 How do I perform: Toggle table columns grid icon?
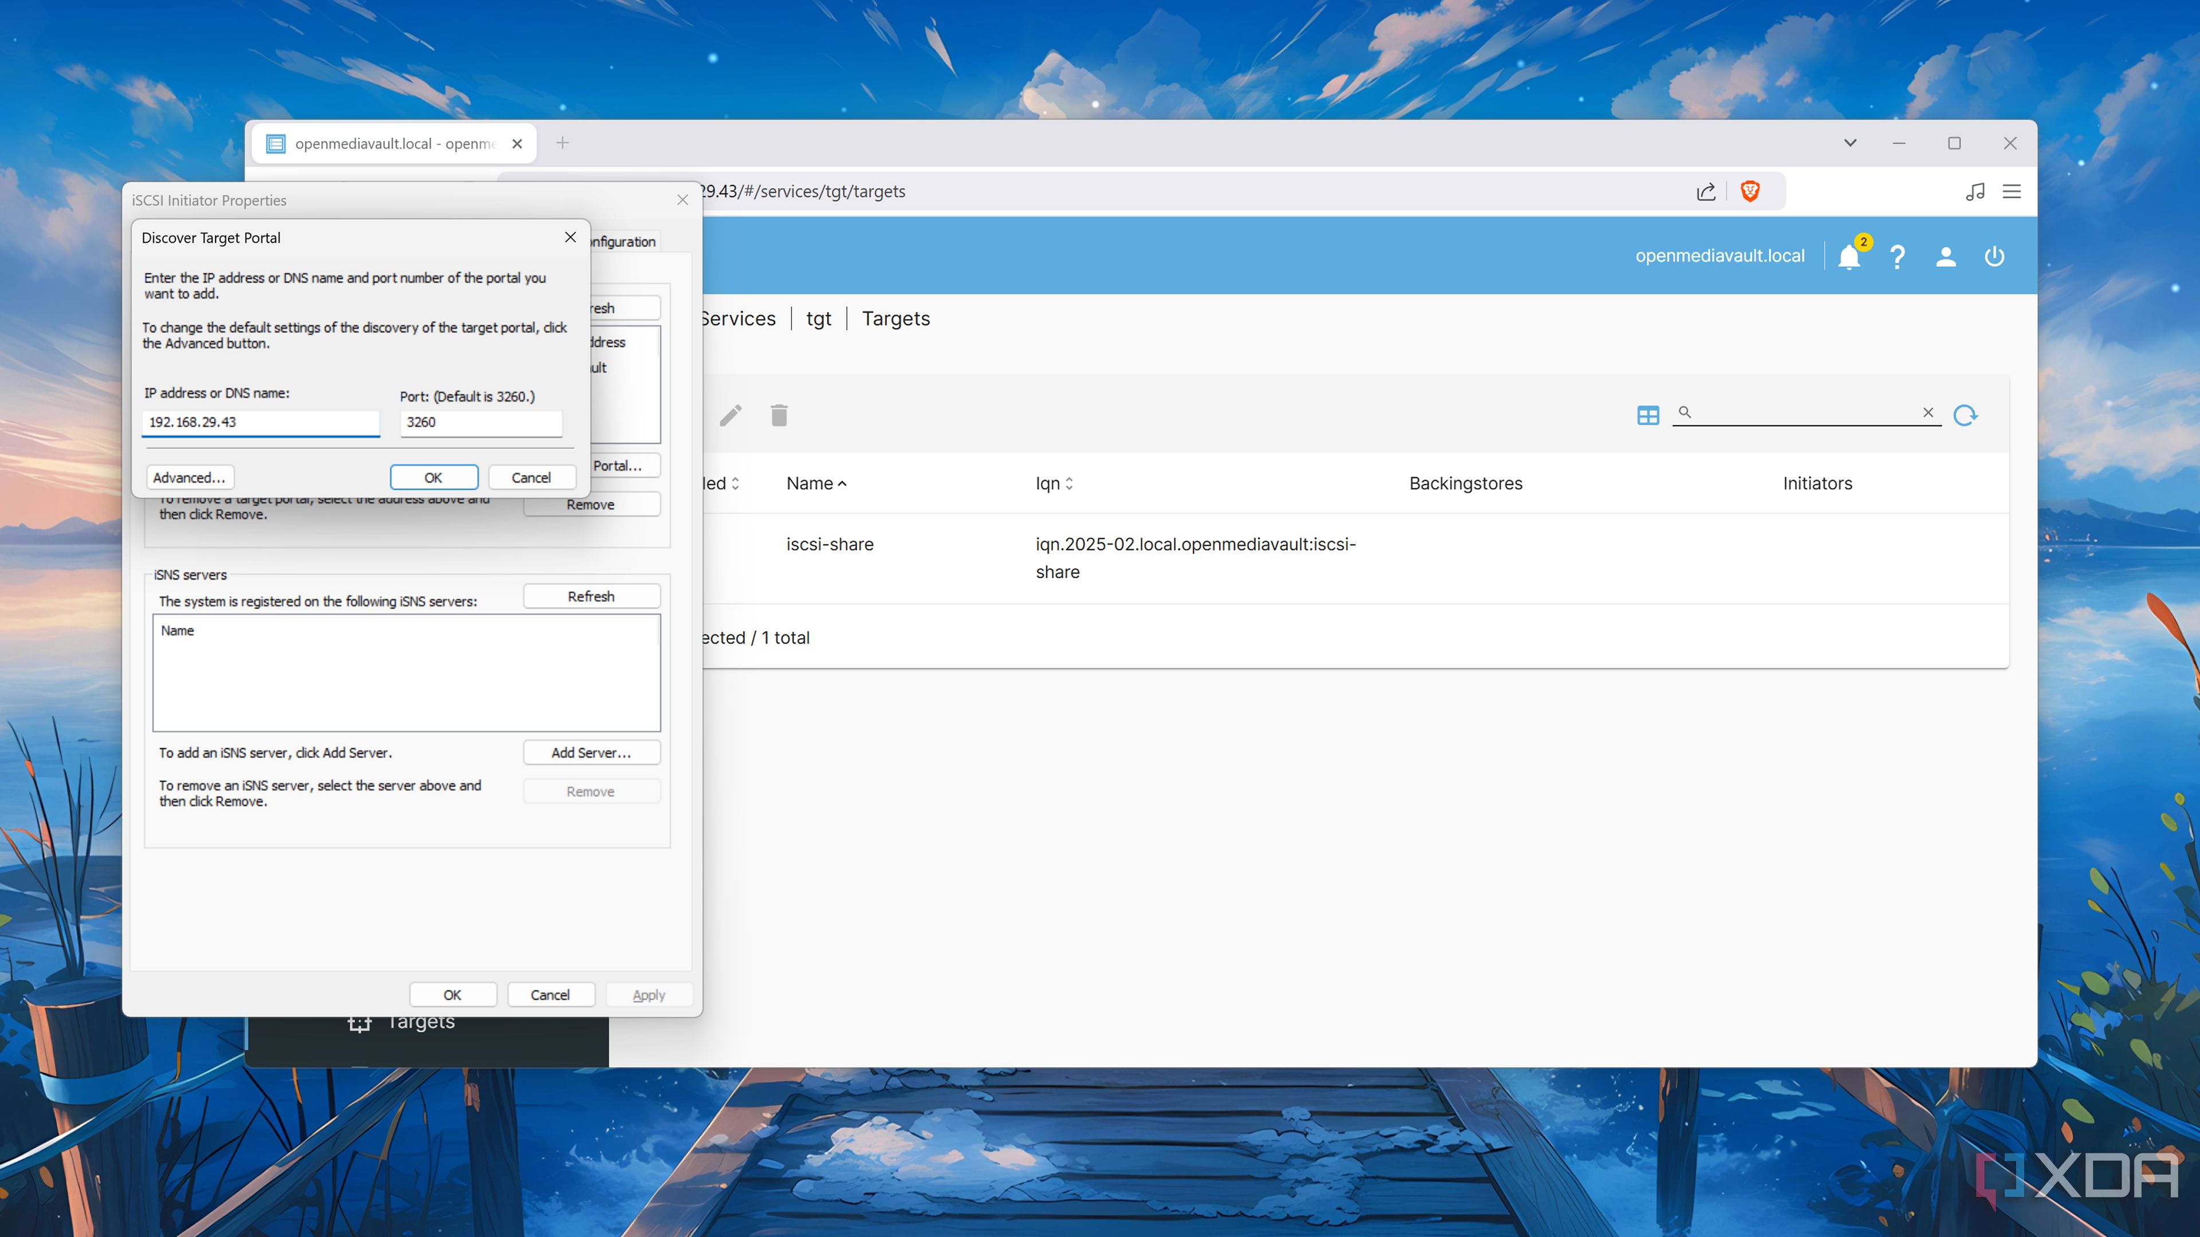tap(1648, 415)
